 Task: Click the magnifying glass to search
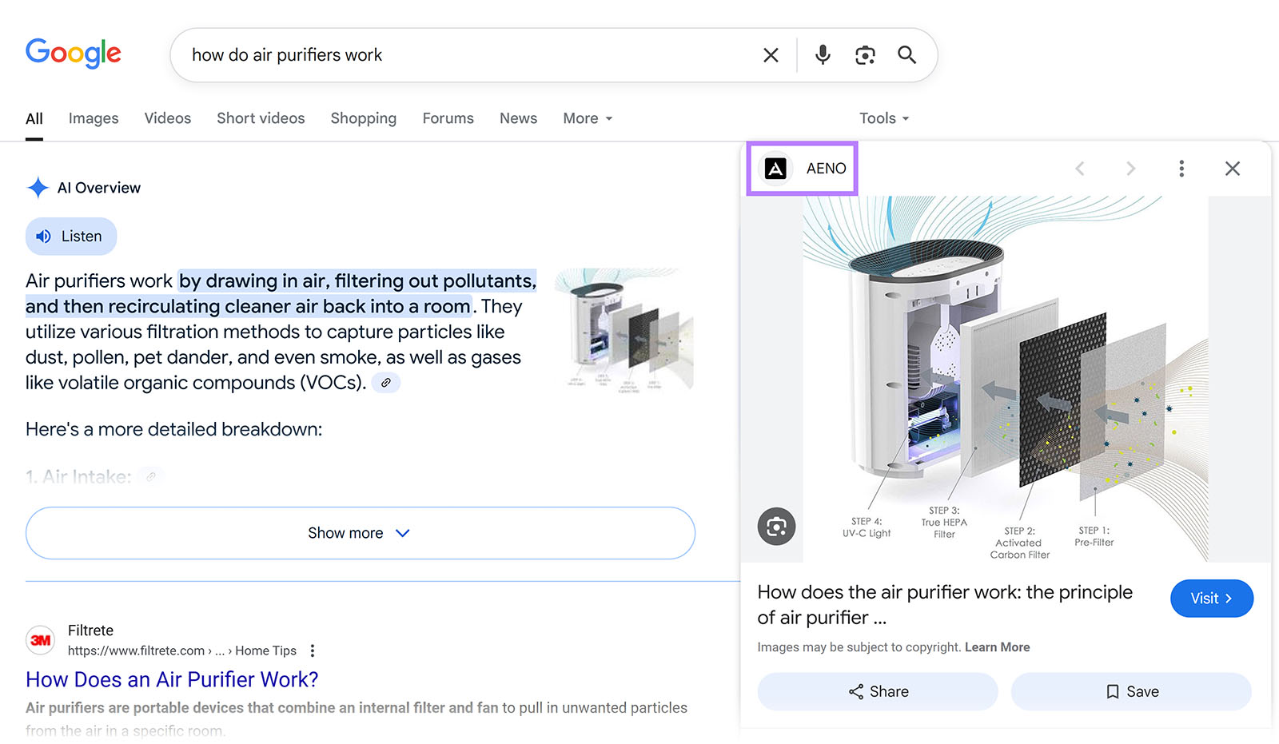906,54
